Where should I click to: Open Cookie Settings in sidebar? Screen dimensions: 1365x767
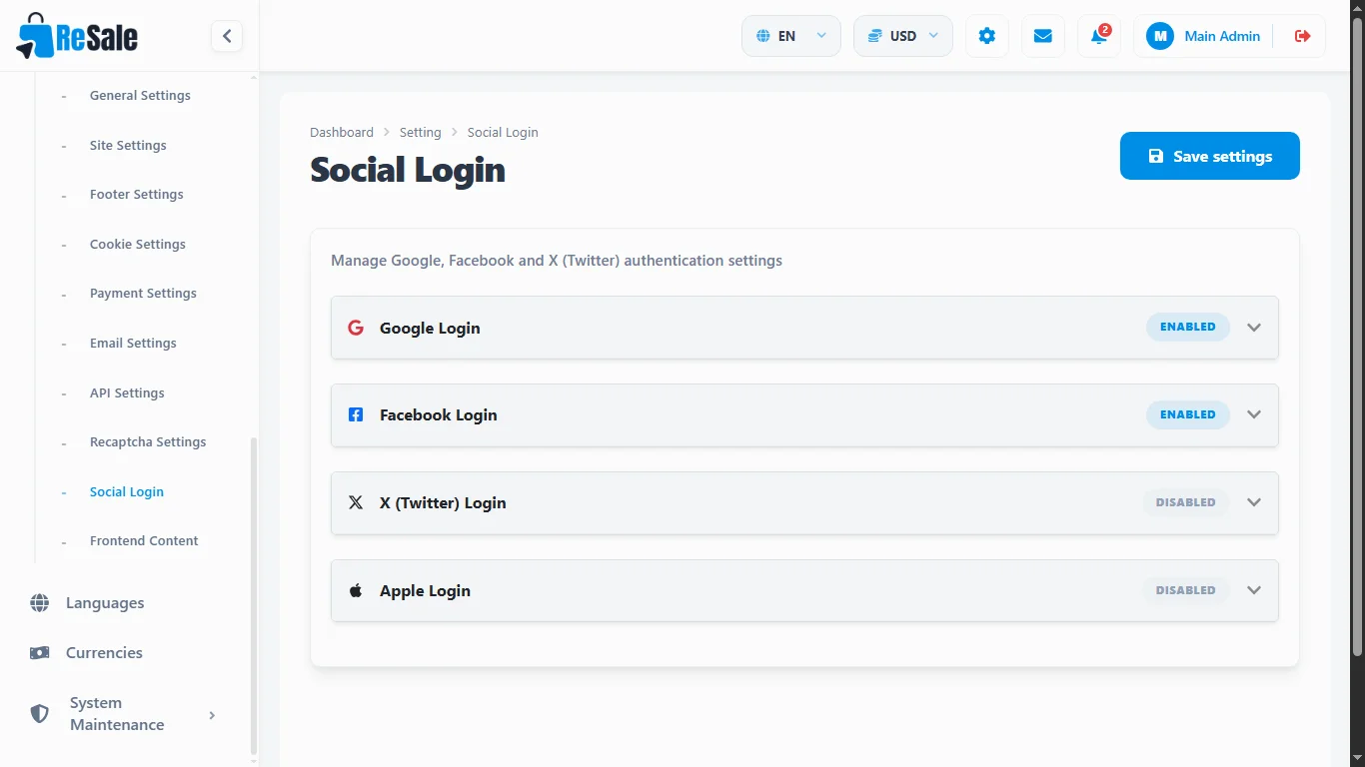tap(138, 245)
